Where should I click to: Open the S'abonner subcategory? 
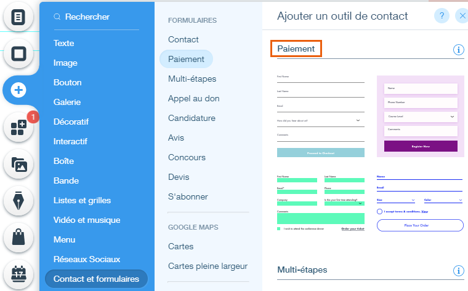coord(188,196)
